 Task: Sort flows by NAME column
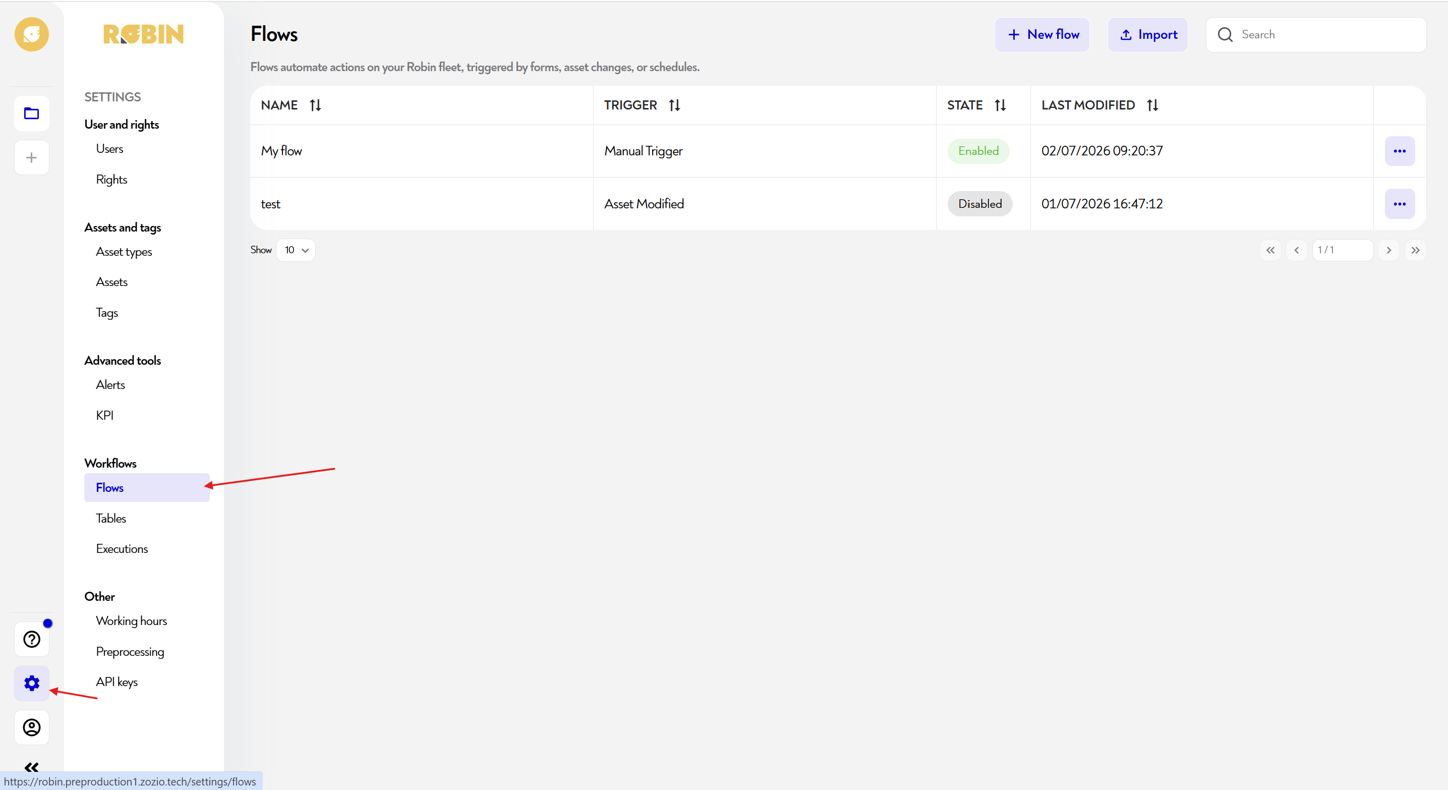pyautogui.click(x=315, y=105)
